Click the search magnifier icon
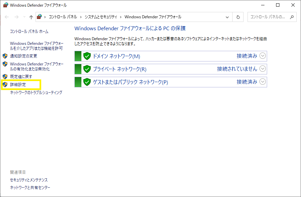 (292, 17)
